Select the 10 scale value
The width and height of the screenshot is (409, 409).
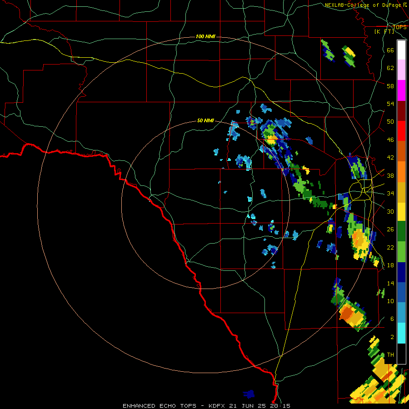click(x=390, y=301)
